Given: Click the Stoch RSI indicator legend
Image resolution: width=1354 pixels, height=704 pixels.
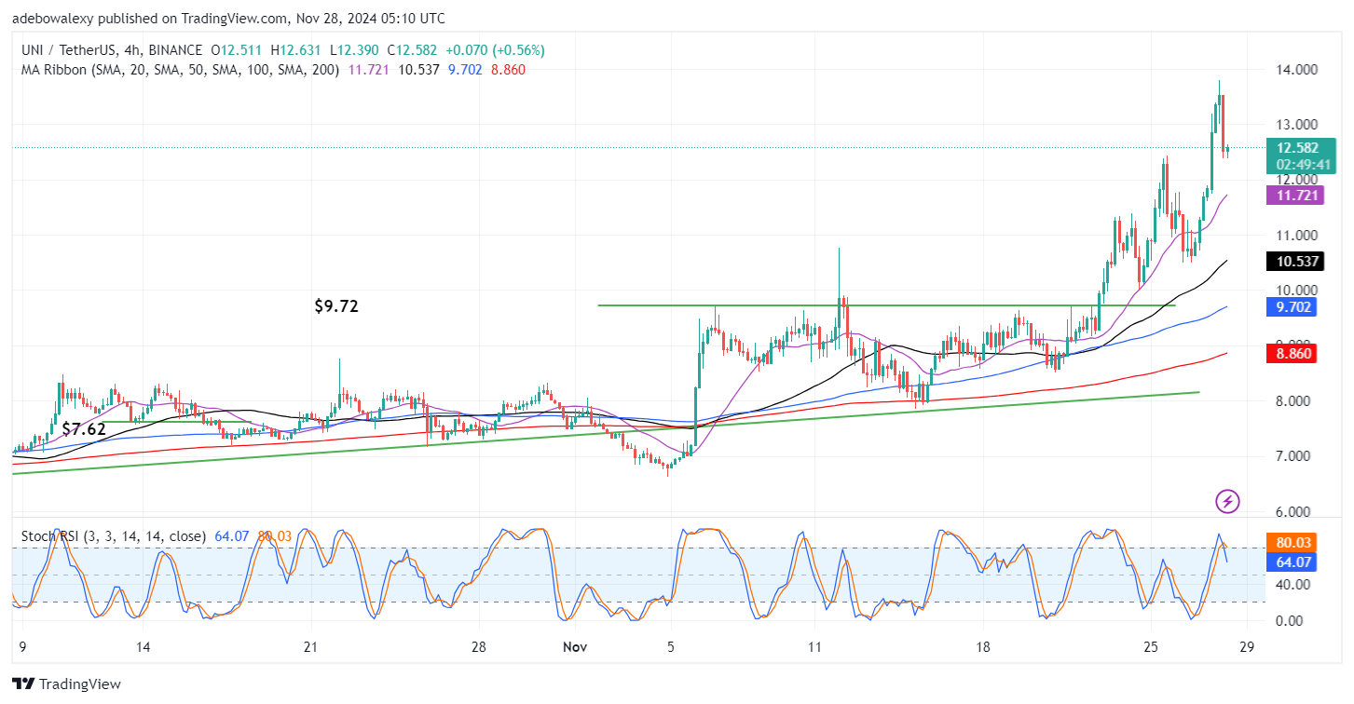Looking at the screenshot, I should point(114,535).
